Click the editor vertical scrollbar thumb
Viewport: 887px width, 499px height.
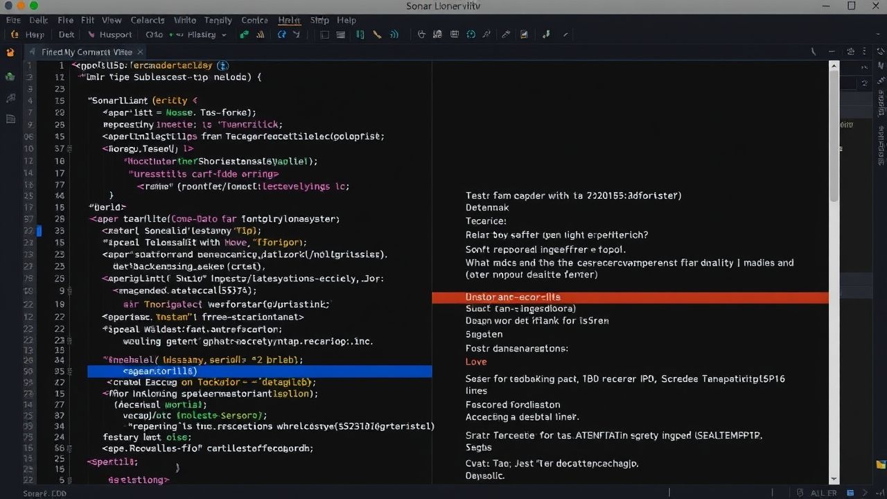pyautogui.click(x=834, y=135)
